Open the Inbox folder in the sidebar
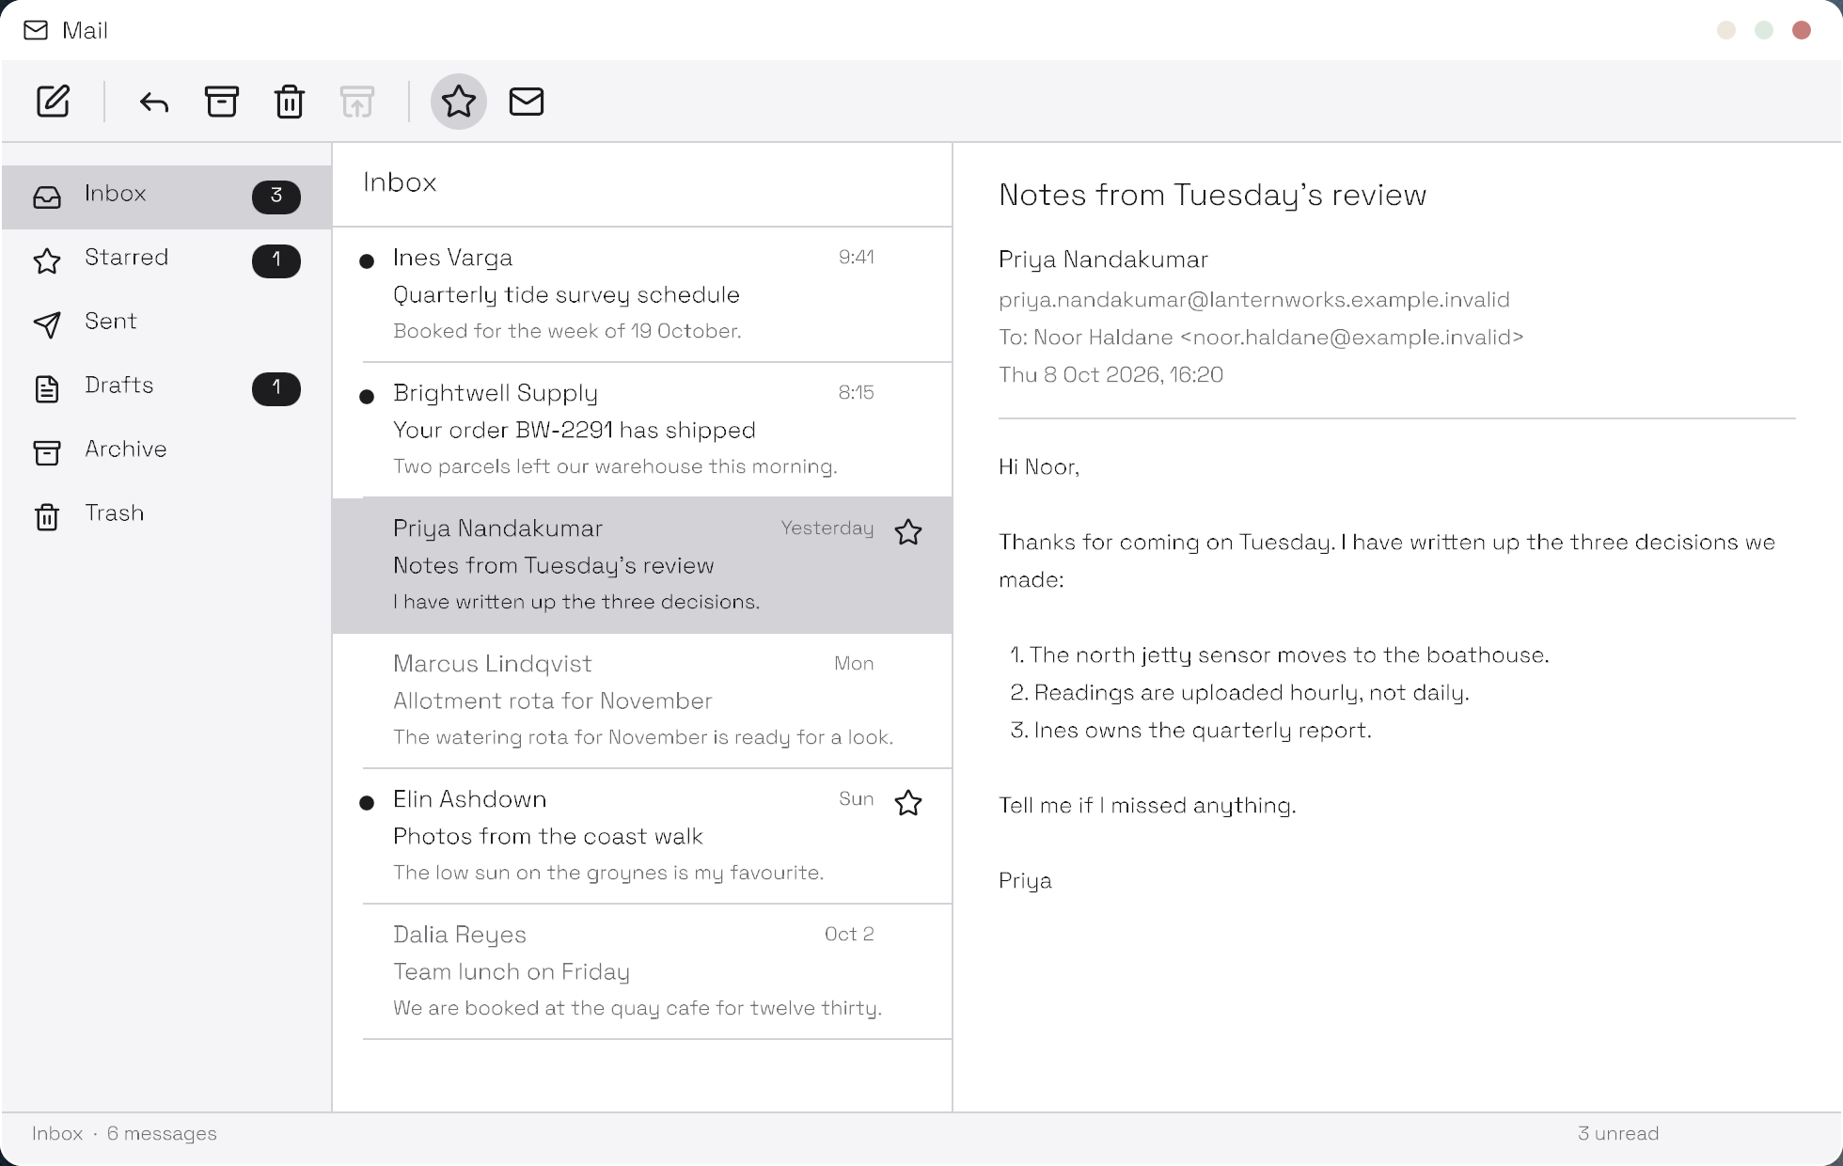 [x=166, y=197]
